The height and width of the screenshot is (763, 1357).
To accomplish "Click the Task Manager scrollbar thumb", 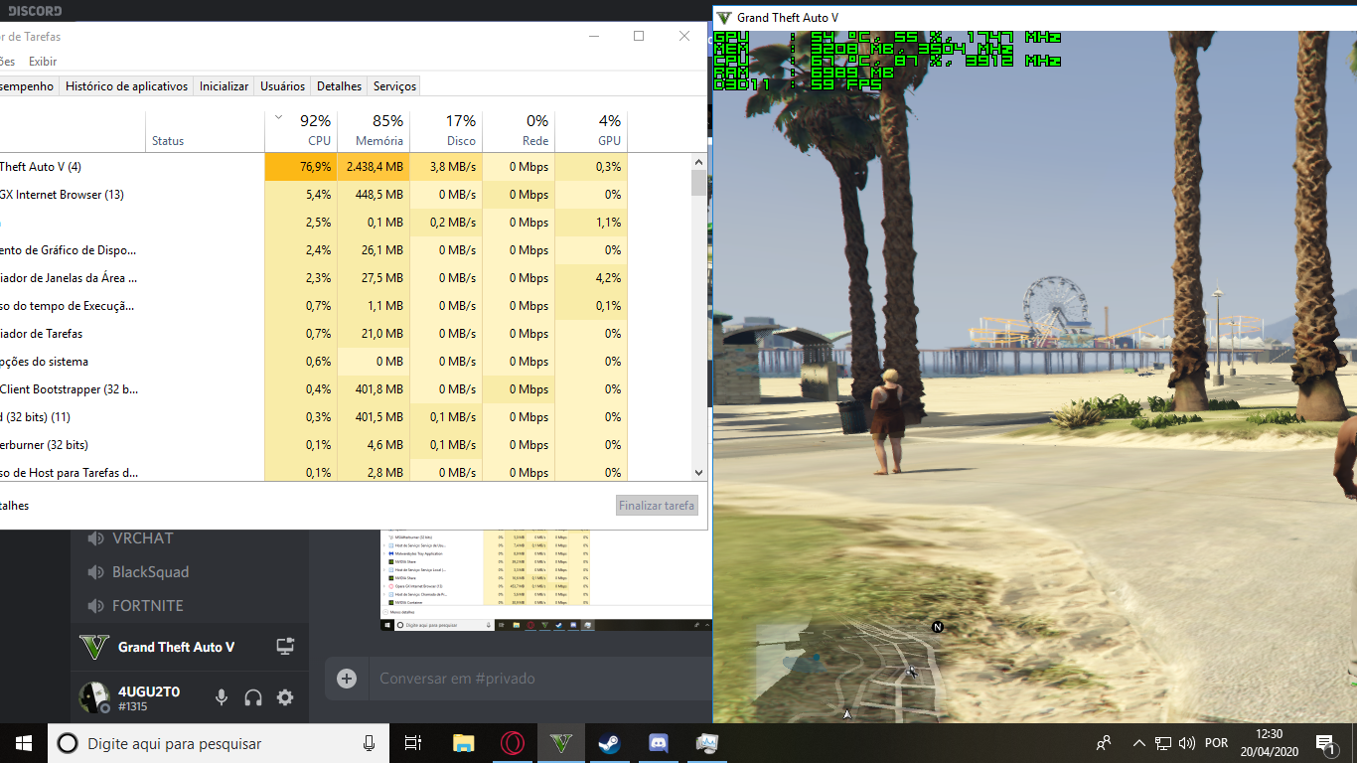I will tap(699, 183).
